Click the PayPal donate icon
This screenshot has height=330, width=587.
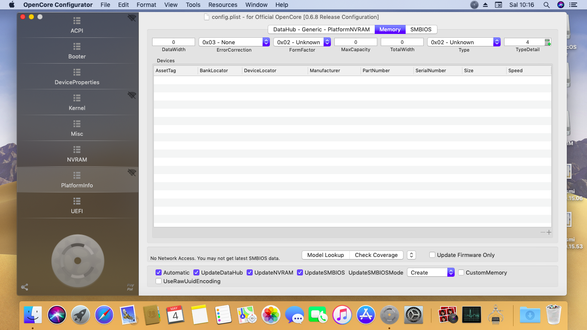tap(130, 287)
